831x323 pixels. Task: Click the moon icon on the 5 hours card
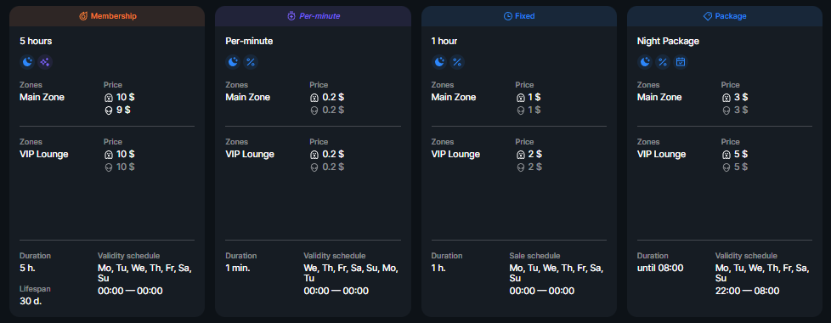point(27,62)
